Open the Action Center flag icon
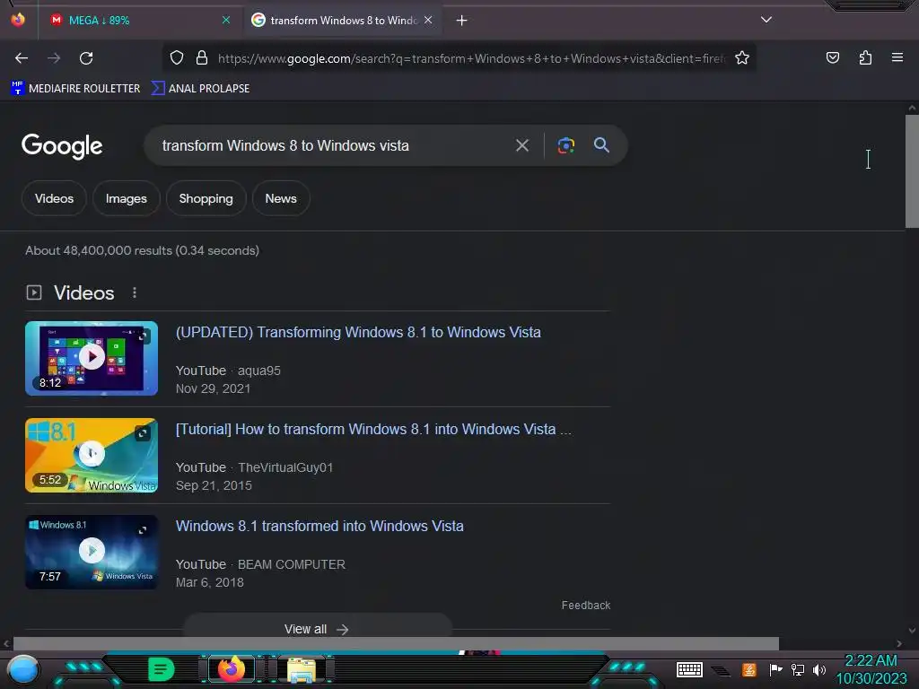919x689 pixels. pos(775,669)
